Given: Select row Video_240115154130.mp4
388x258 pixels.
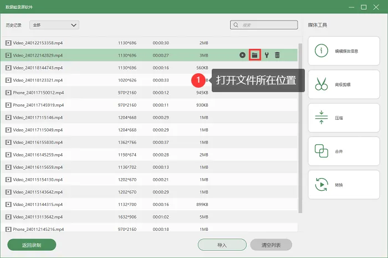Looking at the screenshot, I should [x=149, y=180].
